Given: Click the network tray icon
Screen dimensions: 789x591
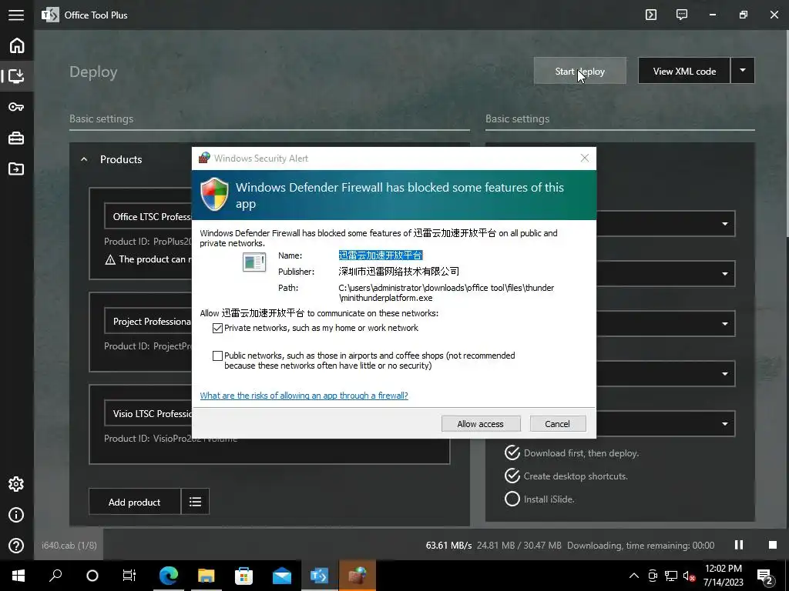Looking at the screenshot, I should (671, 576).
